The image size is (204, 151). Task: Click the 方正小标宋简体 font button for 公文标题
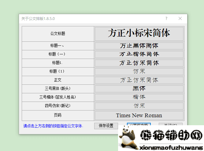click(x=139, y=33)
